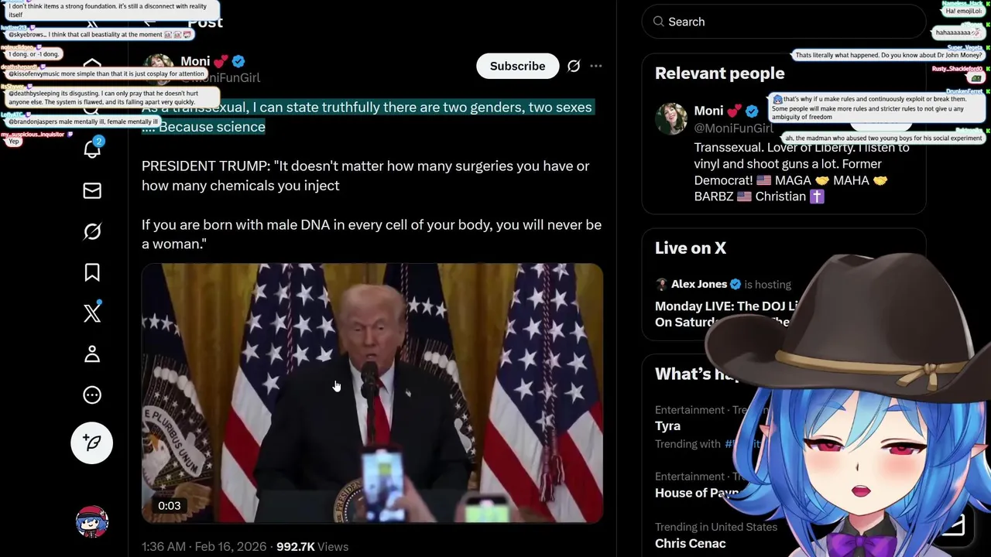Open Bookmarks icon in sidebar
991x557 pixels.
point(92,272)
